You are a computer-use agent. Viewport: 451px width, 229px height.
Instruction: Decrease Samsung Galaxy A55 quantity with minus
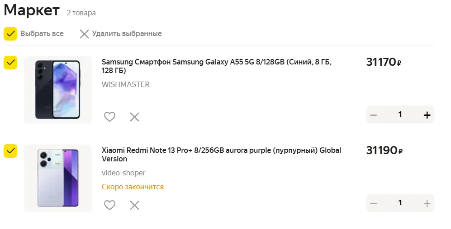374,115
